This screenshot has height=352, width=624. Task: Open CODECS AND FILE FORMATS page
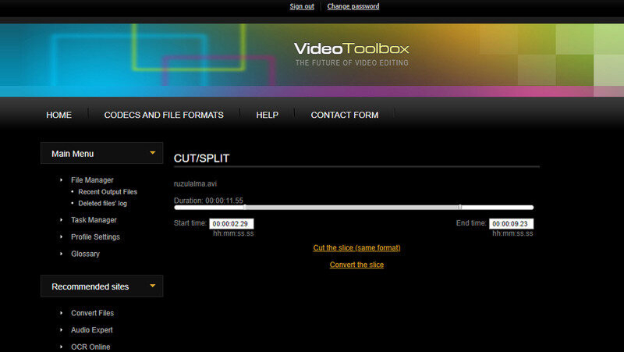164,115
